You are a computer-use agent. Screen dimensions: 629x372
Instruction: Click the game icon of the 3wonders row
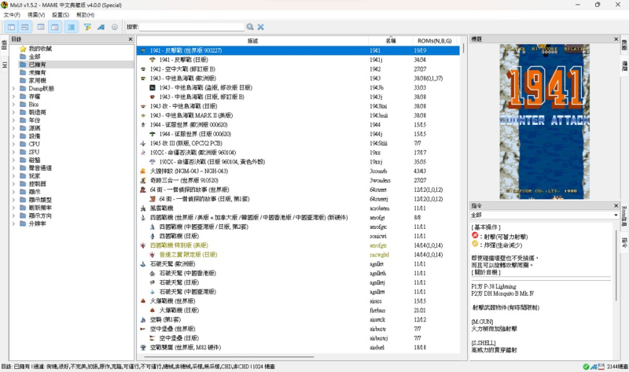click(143, 180)
